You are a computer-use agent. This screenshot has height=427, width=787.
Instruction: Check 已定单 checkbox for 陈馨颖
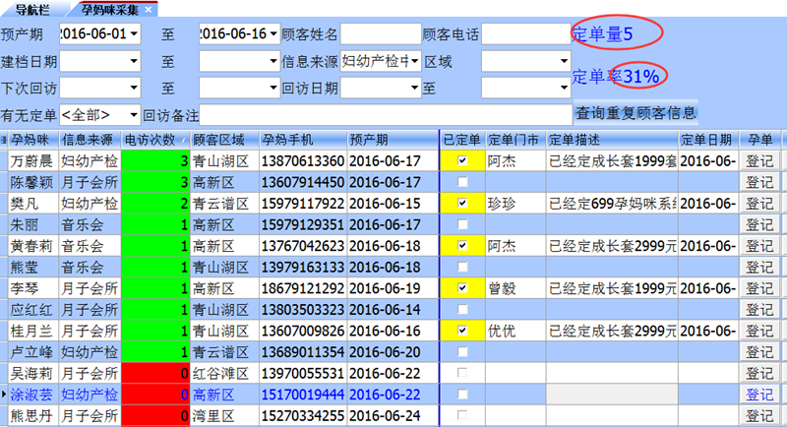click(462, 182)
